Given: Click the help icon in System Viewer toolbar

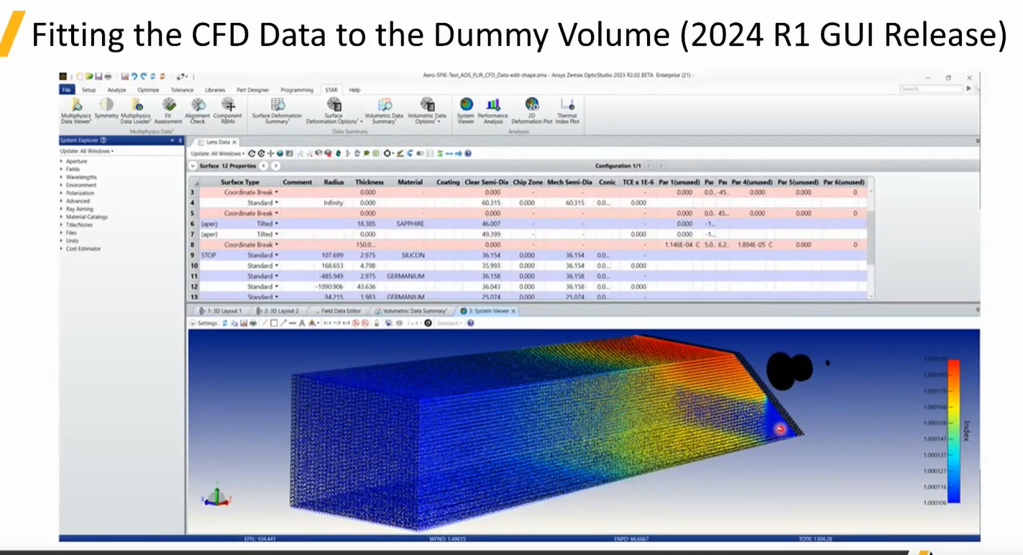Looking at the screenshot, I should coord(470,324).
